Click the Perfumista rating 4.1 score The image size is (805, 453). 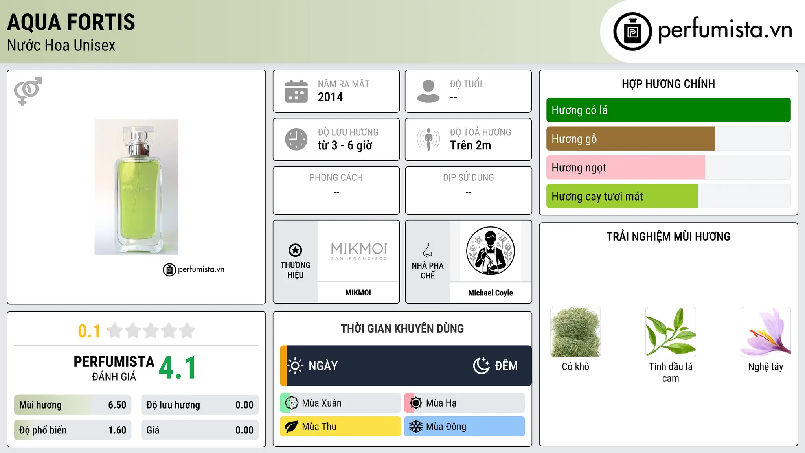178,368
